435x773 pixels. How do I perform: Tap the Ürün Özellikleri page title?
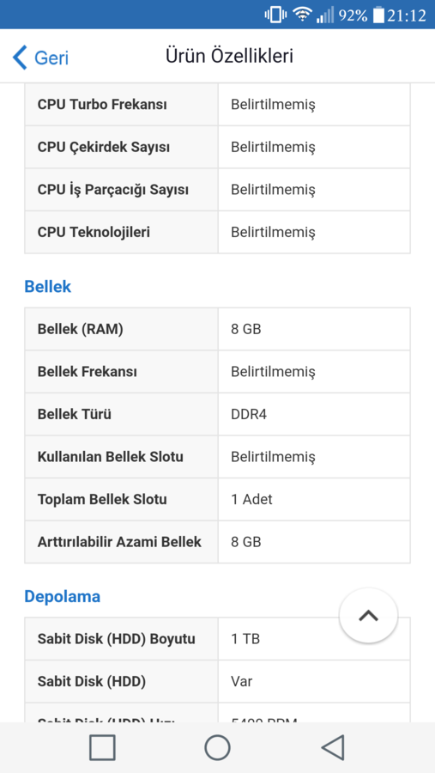(229, 56)
